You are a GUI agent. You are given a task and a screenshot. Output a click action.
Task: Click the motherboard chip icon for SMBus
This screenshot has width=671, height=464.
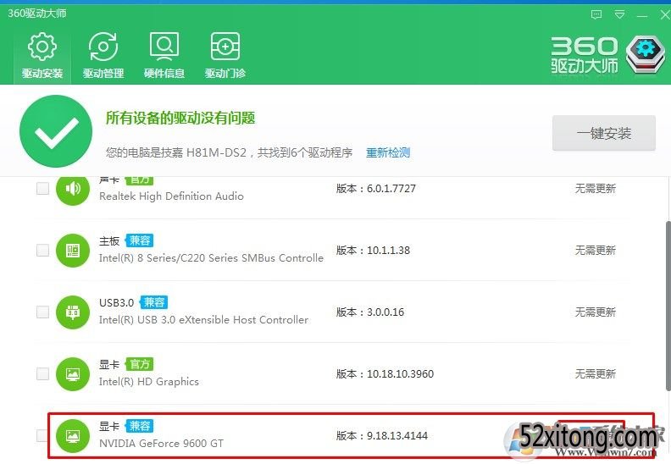[x=73, y=250]
